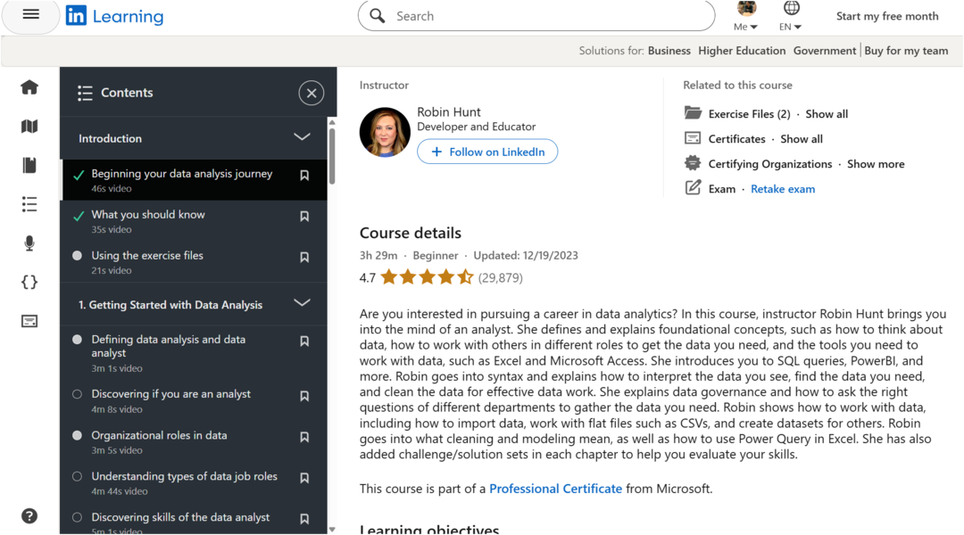Click the help question mark icon
The image size is (964, 535).
coord(29,516)
